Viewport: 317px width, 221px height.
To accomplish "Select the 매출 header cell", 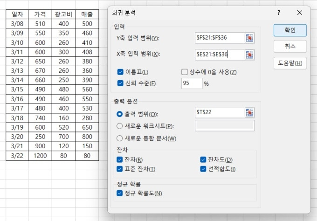I will point(87,14).
